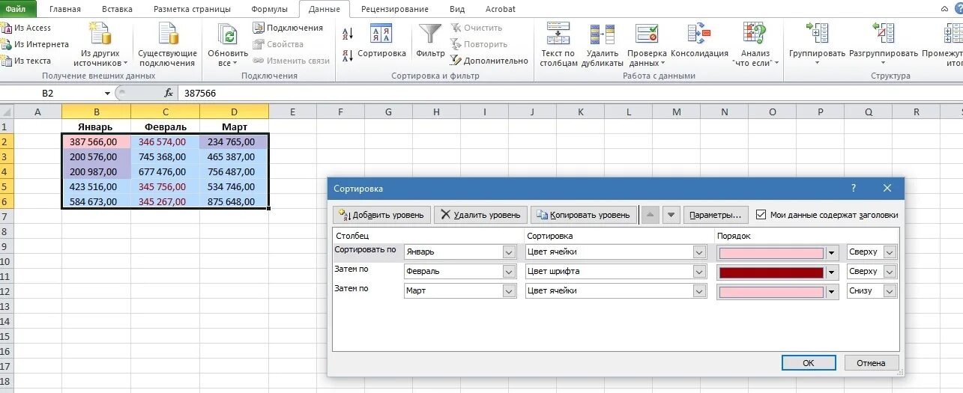
Task: Expand the Name Box dropdown arrow
Action: point(107,94)
